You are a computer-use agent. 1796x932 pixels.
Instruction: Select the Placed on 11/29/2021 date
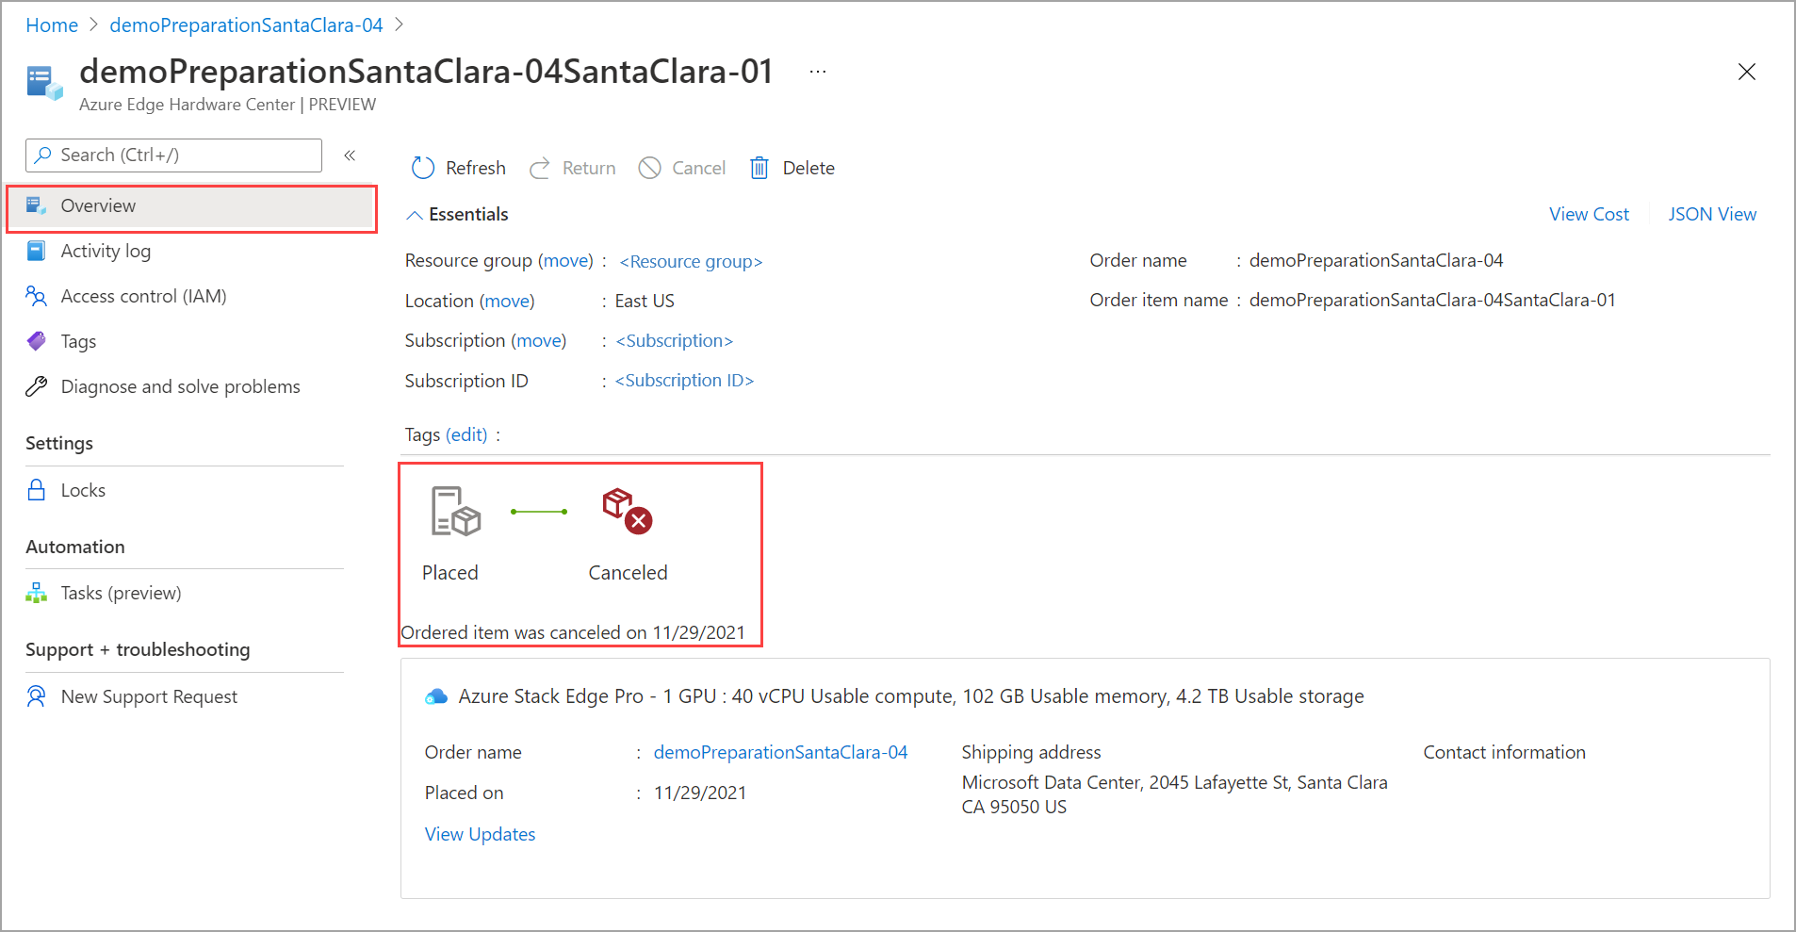700,793
